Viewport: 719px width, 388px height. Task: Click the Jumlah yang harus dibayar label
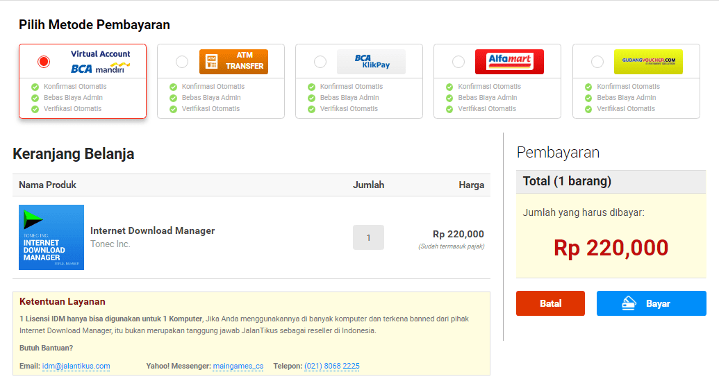tap(584, 212)
